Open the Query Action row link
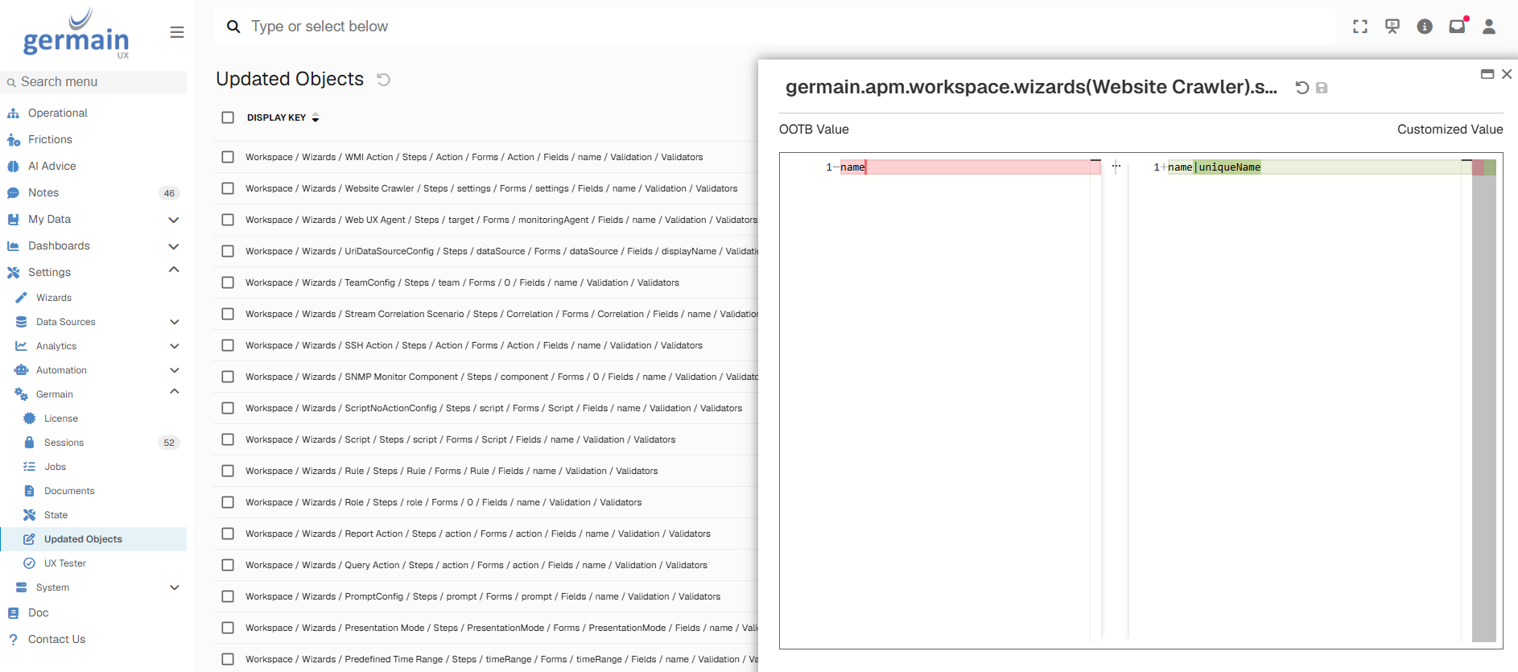The width and height of the screenshot is (1518, 672). [x=476, y=565]
